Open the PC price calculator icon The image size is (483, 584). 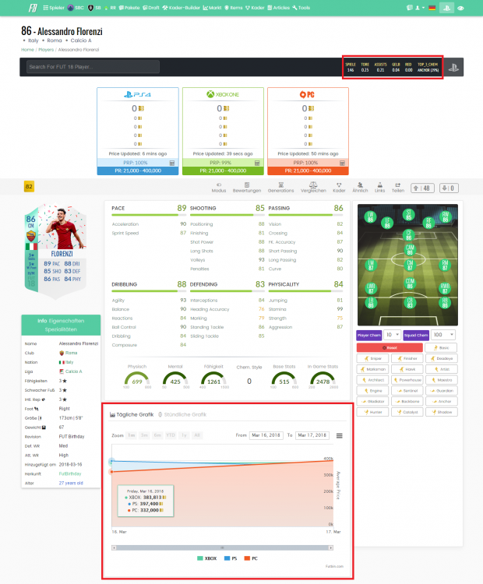tap(342, 163)
